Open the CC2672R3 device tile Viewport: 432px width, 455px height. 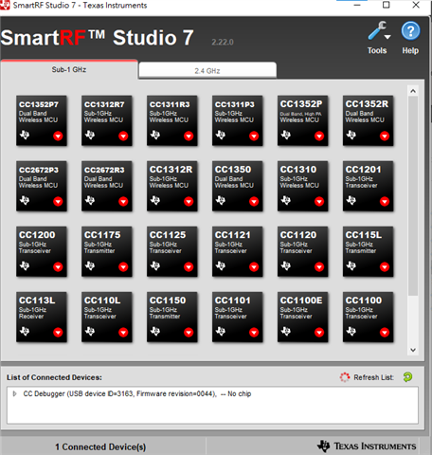pyautogui.click(x=107, y=186)
